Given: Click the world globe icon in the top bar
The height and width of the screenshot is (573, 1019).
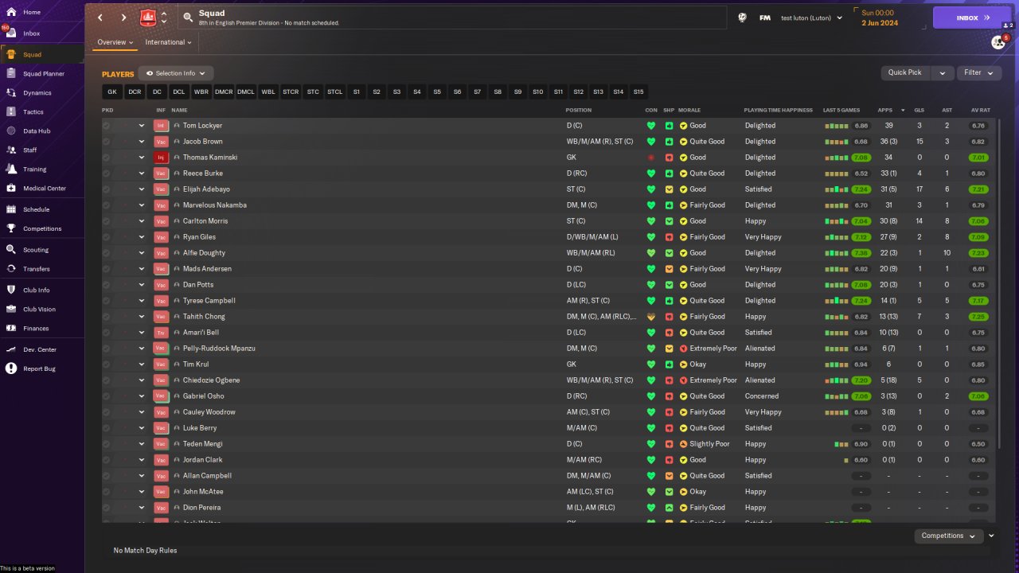Looking at the screenshot, I should pyautogui.click(x=742, y=18).
